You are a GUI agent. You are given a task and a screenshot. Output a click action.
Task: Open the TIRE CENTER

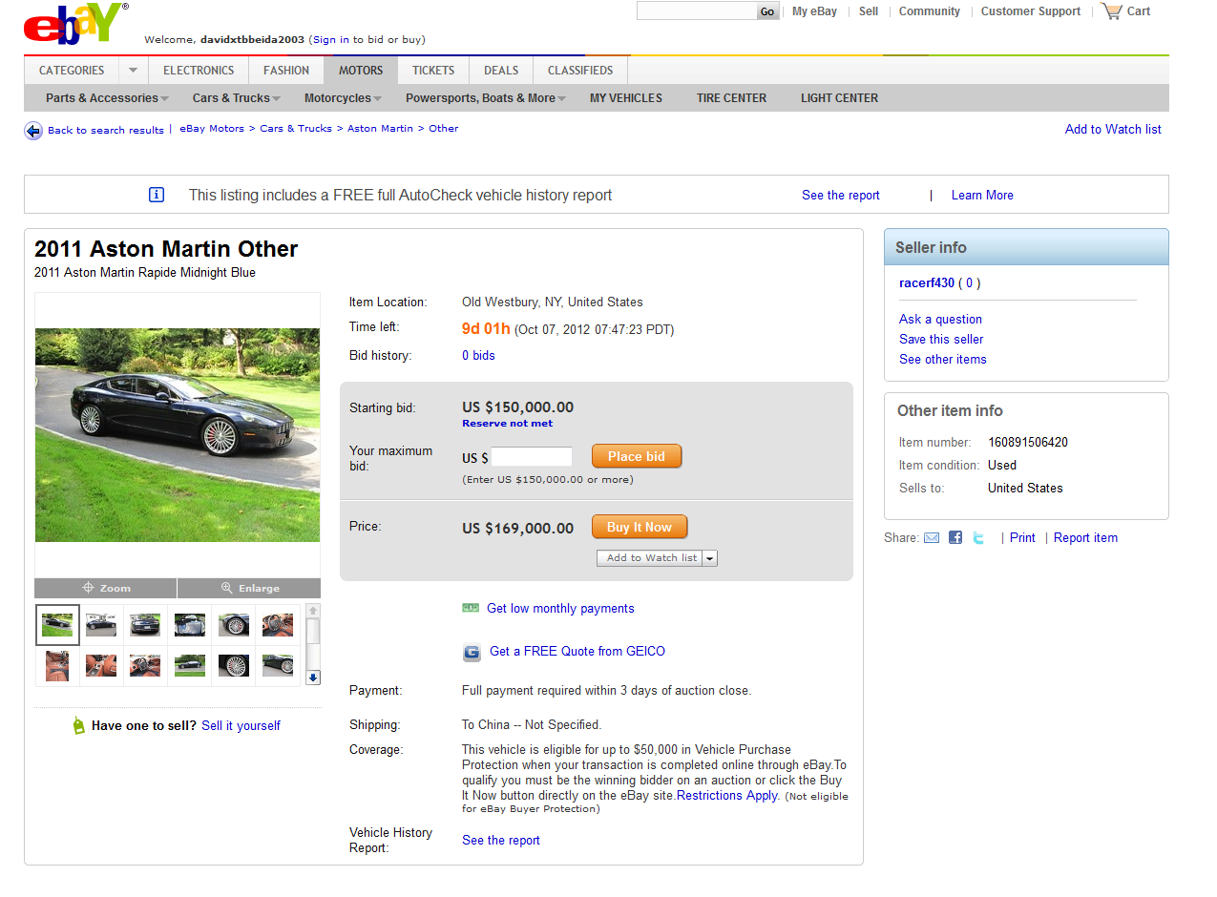click(x=731, y=98)
